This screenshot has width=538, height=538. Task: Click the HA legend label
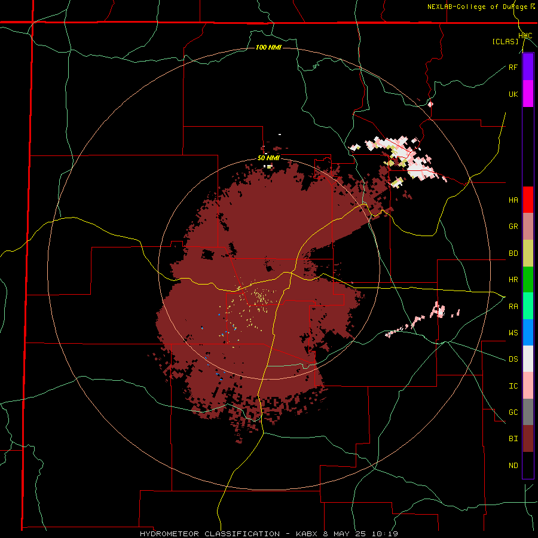513,200
